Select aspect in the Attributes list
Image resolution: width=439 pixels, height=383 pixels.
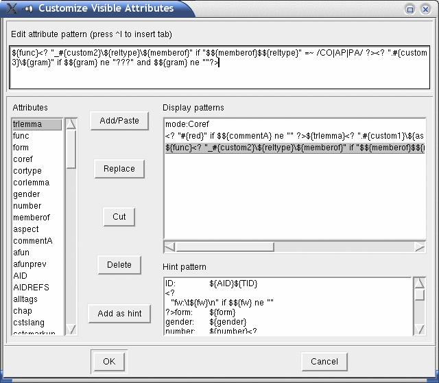pyautogui.click(x=37, y=229)
